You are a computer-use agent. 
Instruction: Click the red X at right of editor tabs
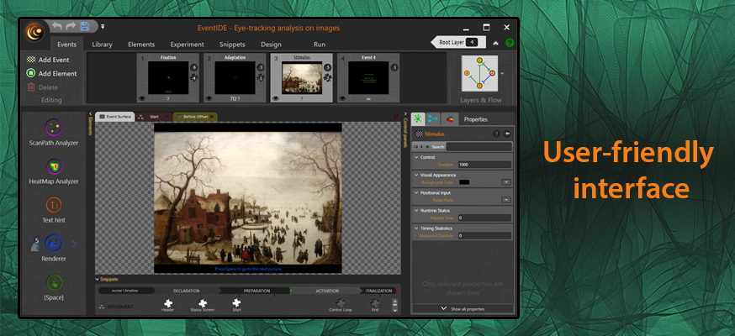(396, 117)
